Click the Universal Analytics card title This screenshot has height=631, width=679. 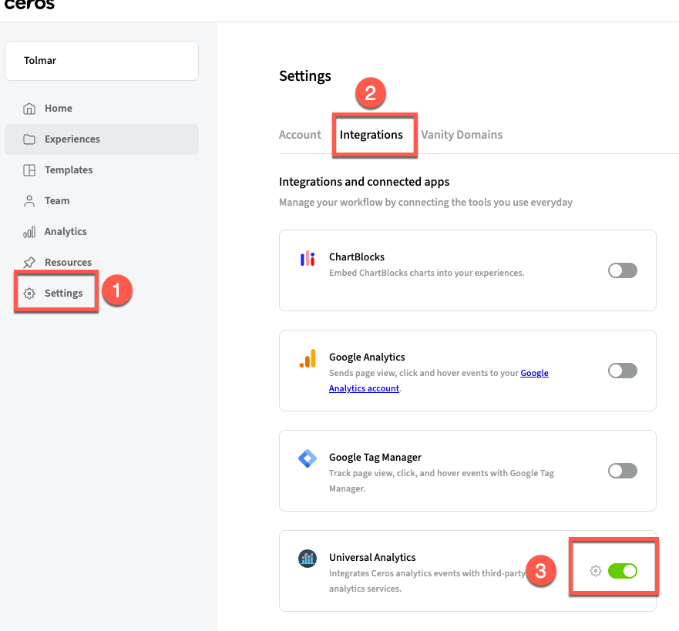(x=372, y=558)
